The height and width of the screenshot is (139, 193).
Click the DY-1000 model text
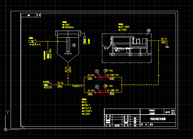[125, 27]
